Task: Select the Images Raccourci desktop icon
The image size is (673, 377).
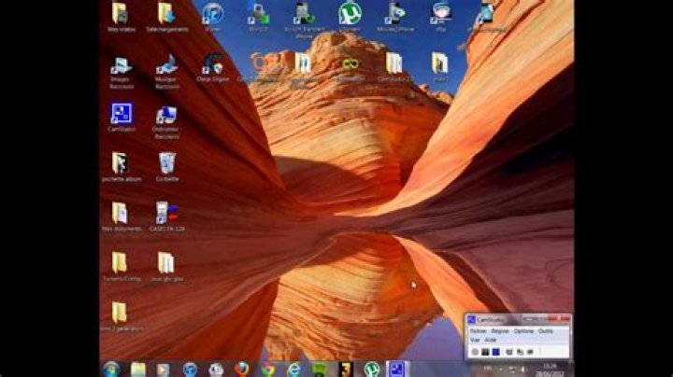Action: click(122, 72)
